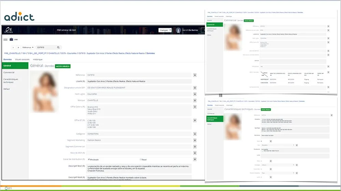Open the Référence search-type dropdown
Screen dimensions: 341x191
click(x=28, y=47)
